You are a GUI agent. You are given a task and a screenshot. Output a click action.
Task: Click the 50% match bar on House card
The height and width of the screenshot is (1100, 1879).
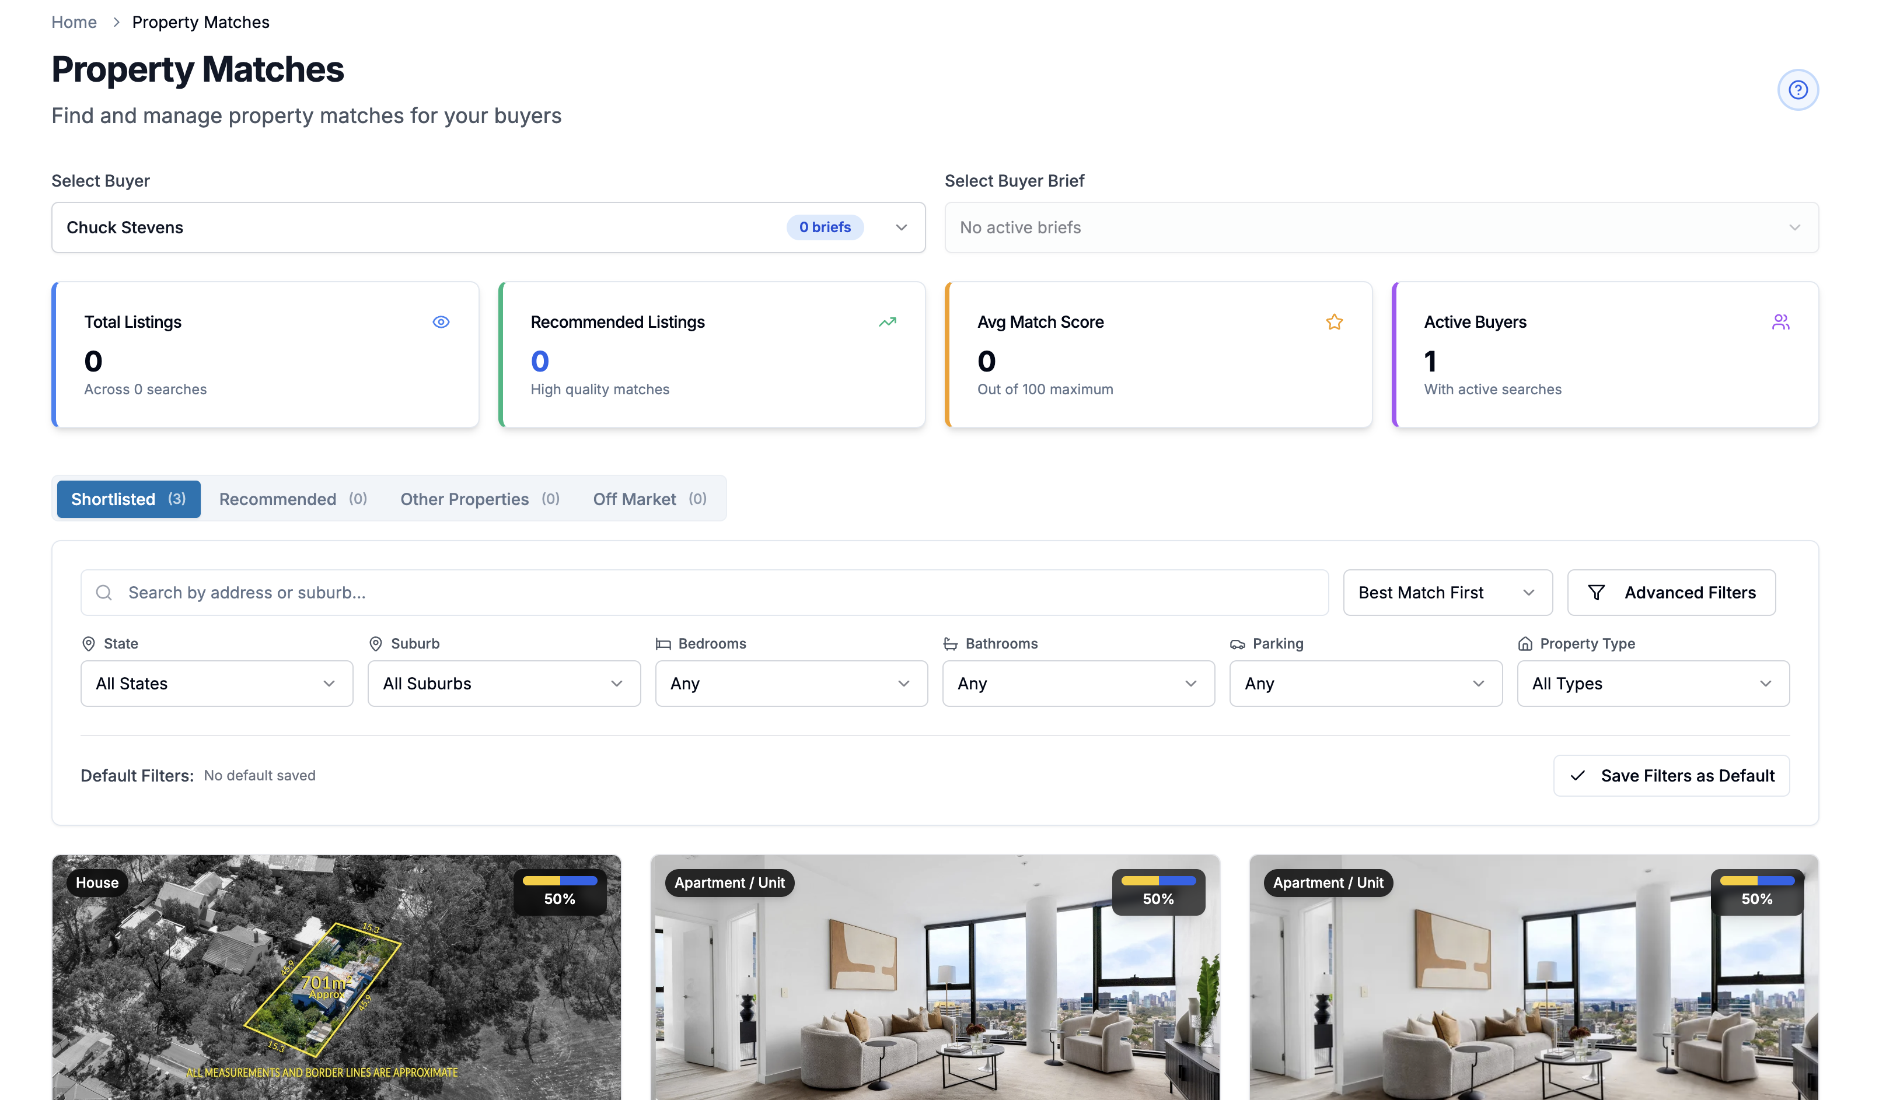tap(559, 881)
